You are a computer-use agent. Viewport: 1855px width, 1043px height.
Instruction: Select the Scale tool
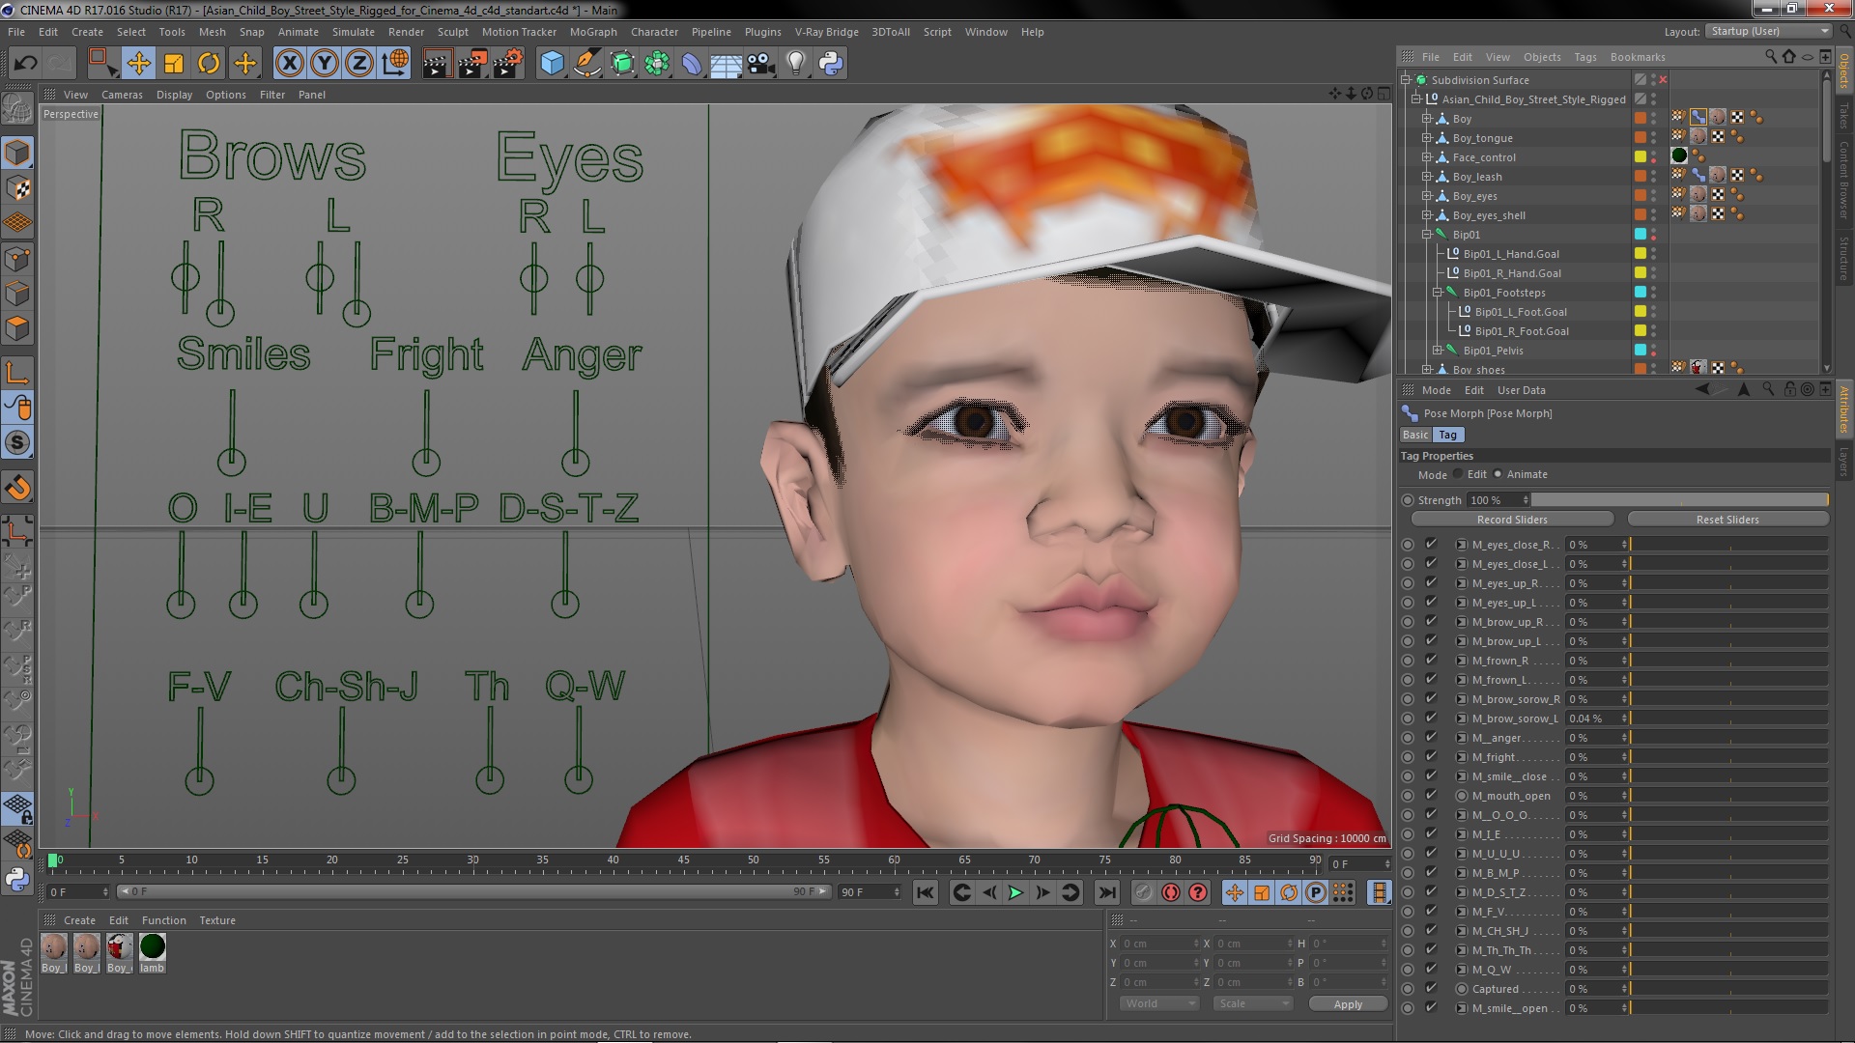[174, 64]
